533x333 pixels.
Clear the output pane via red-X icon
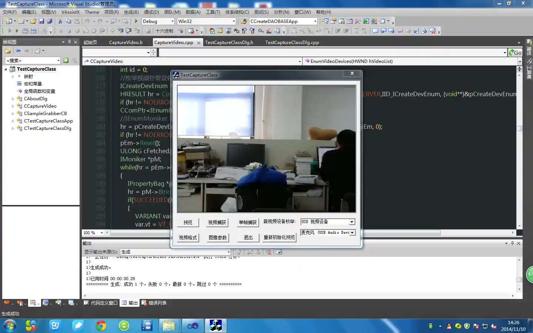coord(269,252)
